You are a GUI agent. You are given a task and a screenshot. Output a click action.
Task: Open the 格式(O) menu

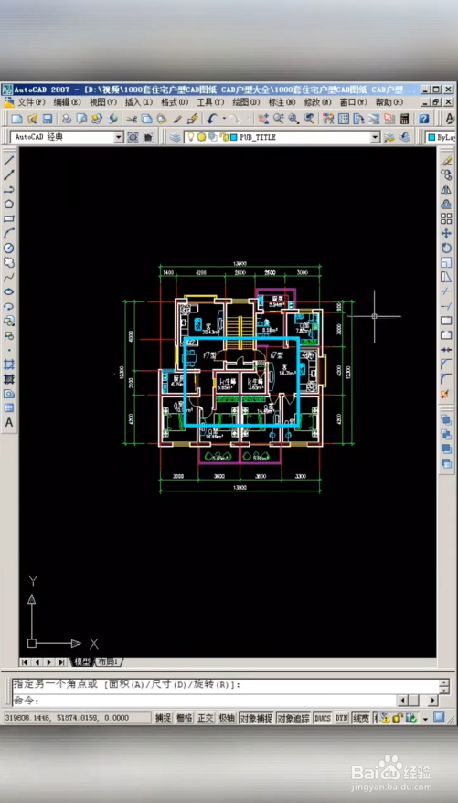[x=175, y=102]
